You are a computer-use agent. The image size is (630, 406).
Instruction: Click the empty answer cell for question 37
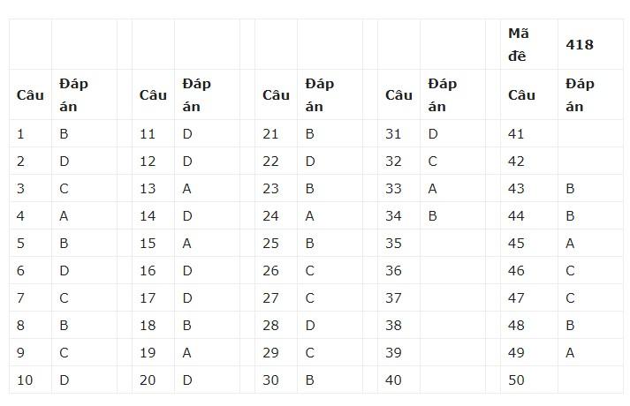pyautogui.click(x=452, y=298)
